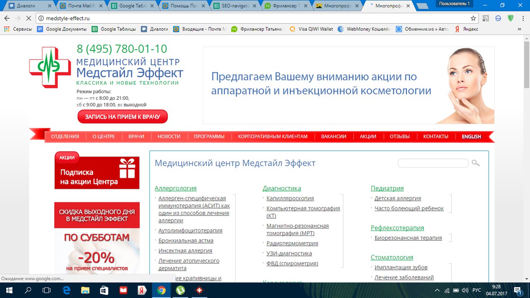
Task: Click the green shield extension icon
Action: point(511,18)
